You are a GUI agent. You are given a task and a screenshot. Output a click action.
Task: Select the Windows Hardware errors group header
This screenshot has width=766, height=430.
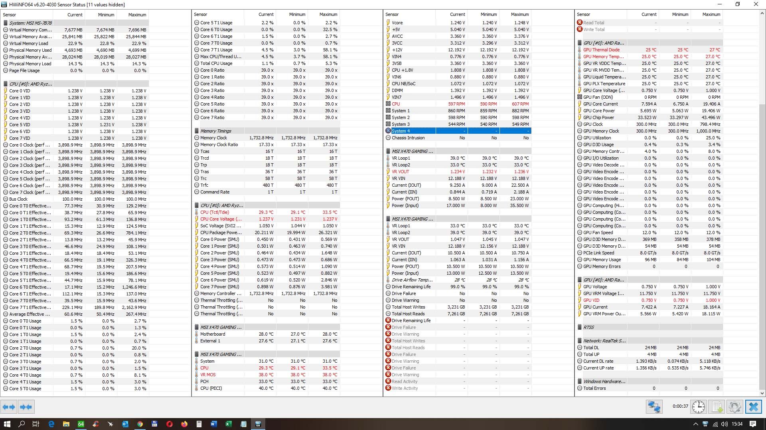pyautogui.click(x=650, y=381)
